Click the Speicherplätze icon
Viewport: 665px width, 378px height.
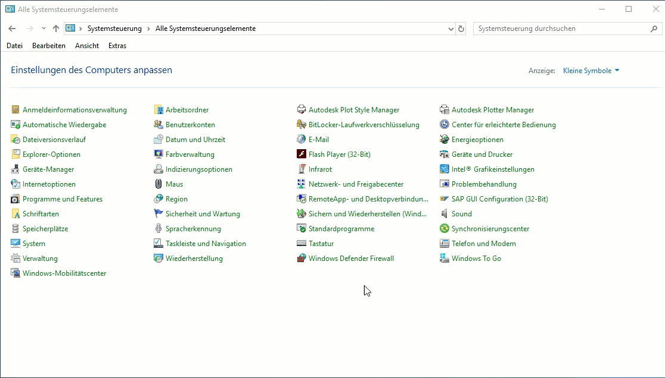[15, 229]
